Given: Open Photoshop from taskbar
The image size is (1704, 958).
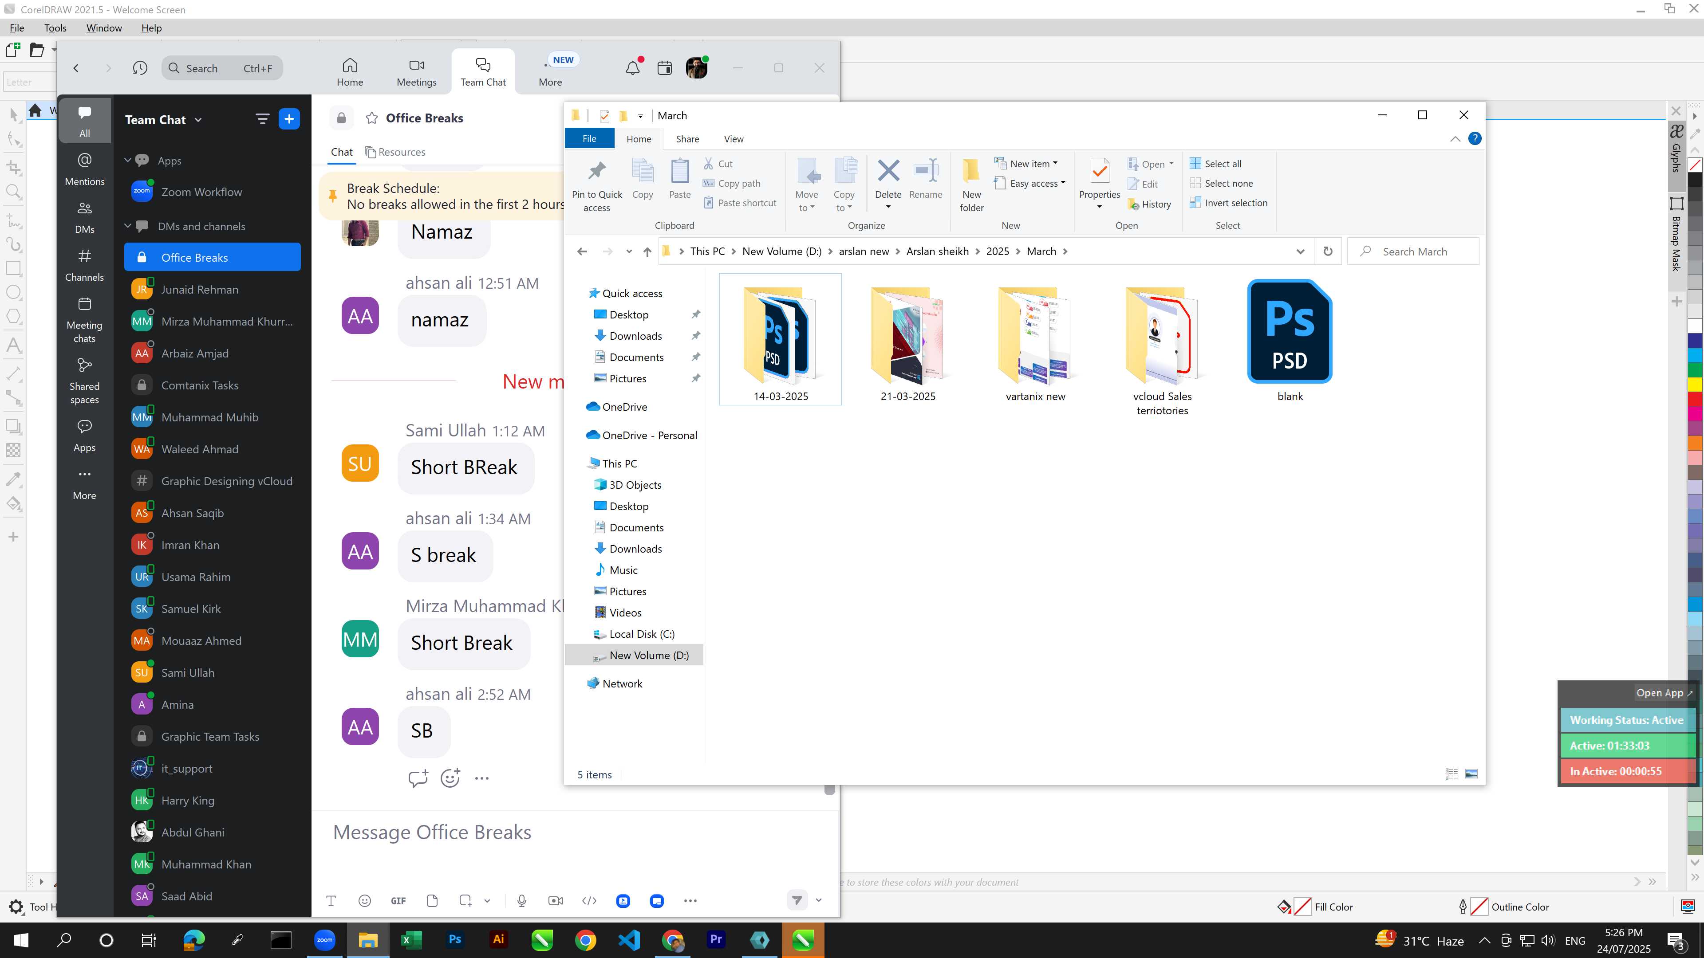Looking at the screenshot, I should 454,939.
